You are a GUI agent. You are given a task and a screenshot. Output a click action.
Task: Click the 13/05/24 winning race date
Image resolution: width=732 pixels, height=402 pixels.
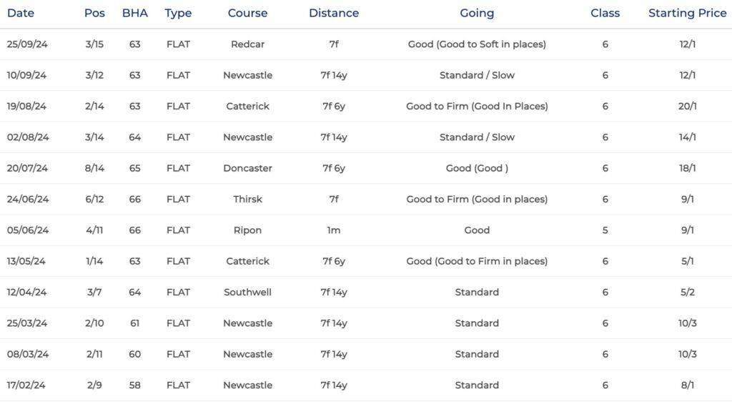[26, 261]
